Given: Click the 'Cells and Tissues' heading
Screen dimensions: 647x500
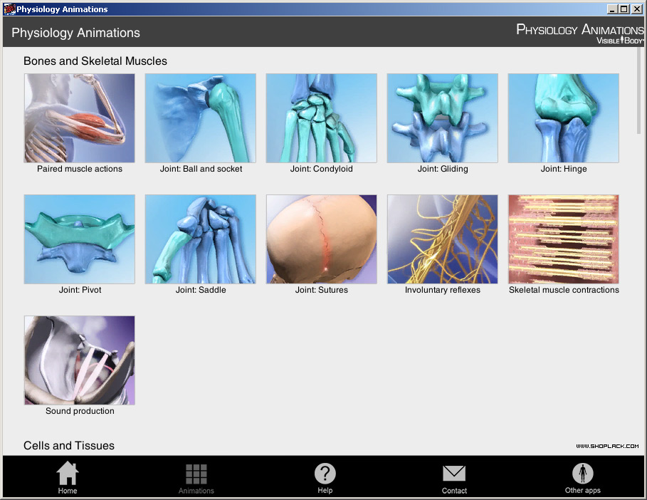Looking at the screenshot, I should click(69, 445).
